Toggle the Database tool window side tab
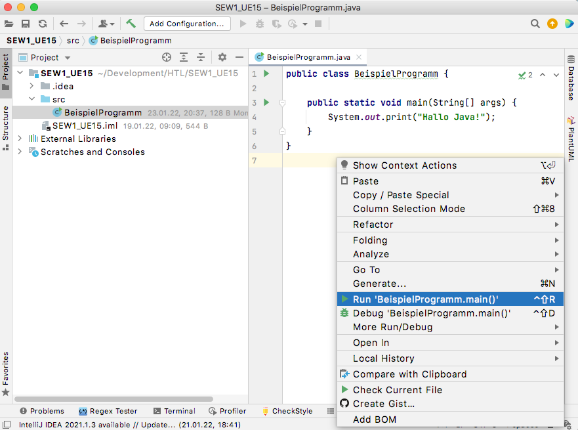578x430 pixels. pyautogui.click(x=571, y=78)
